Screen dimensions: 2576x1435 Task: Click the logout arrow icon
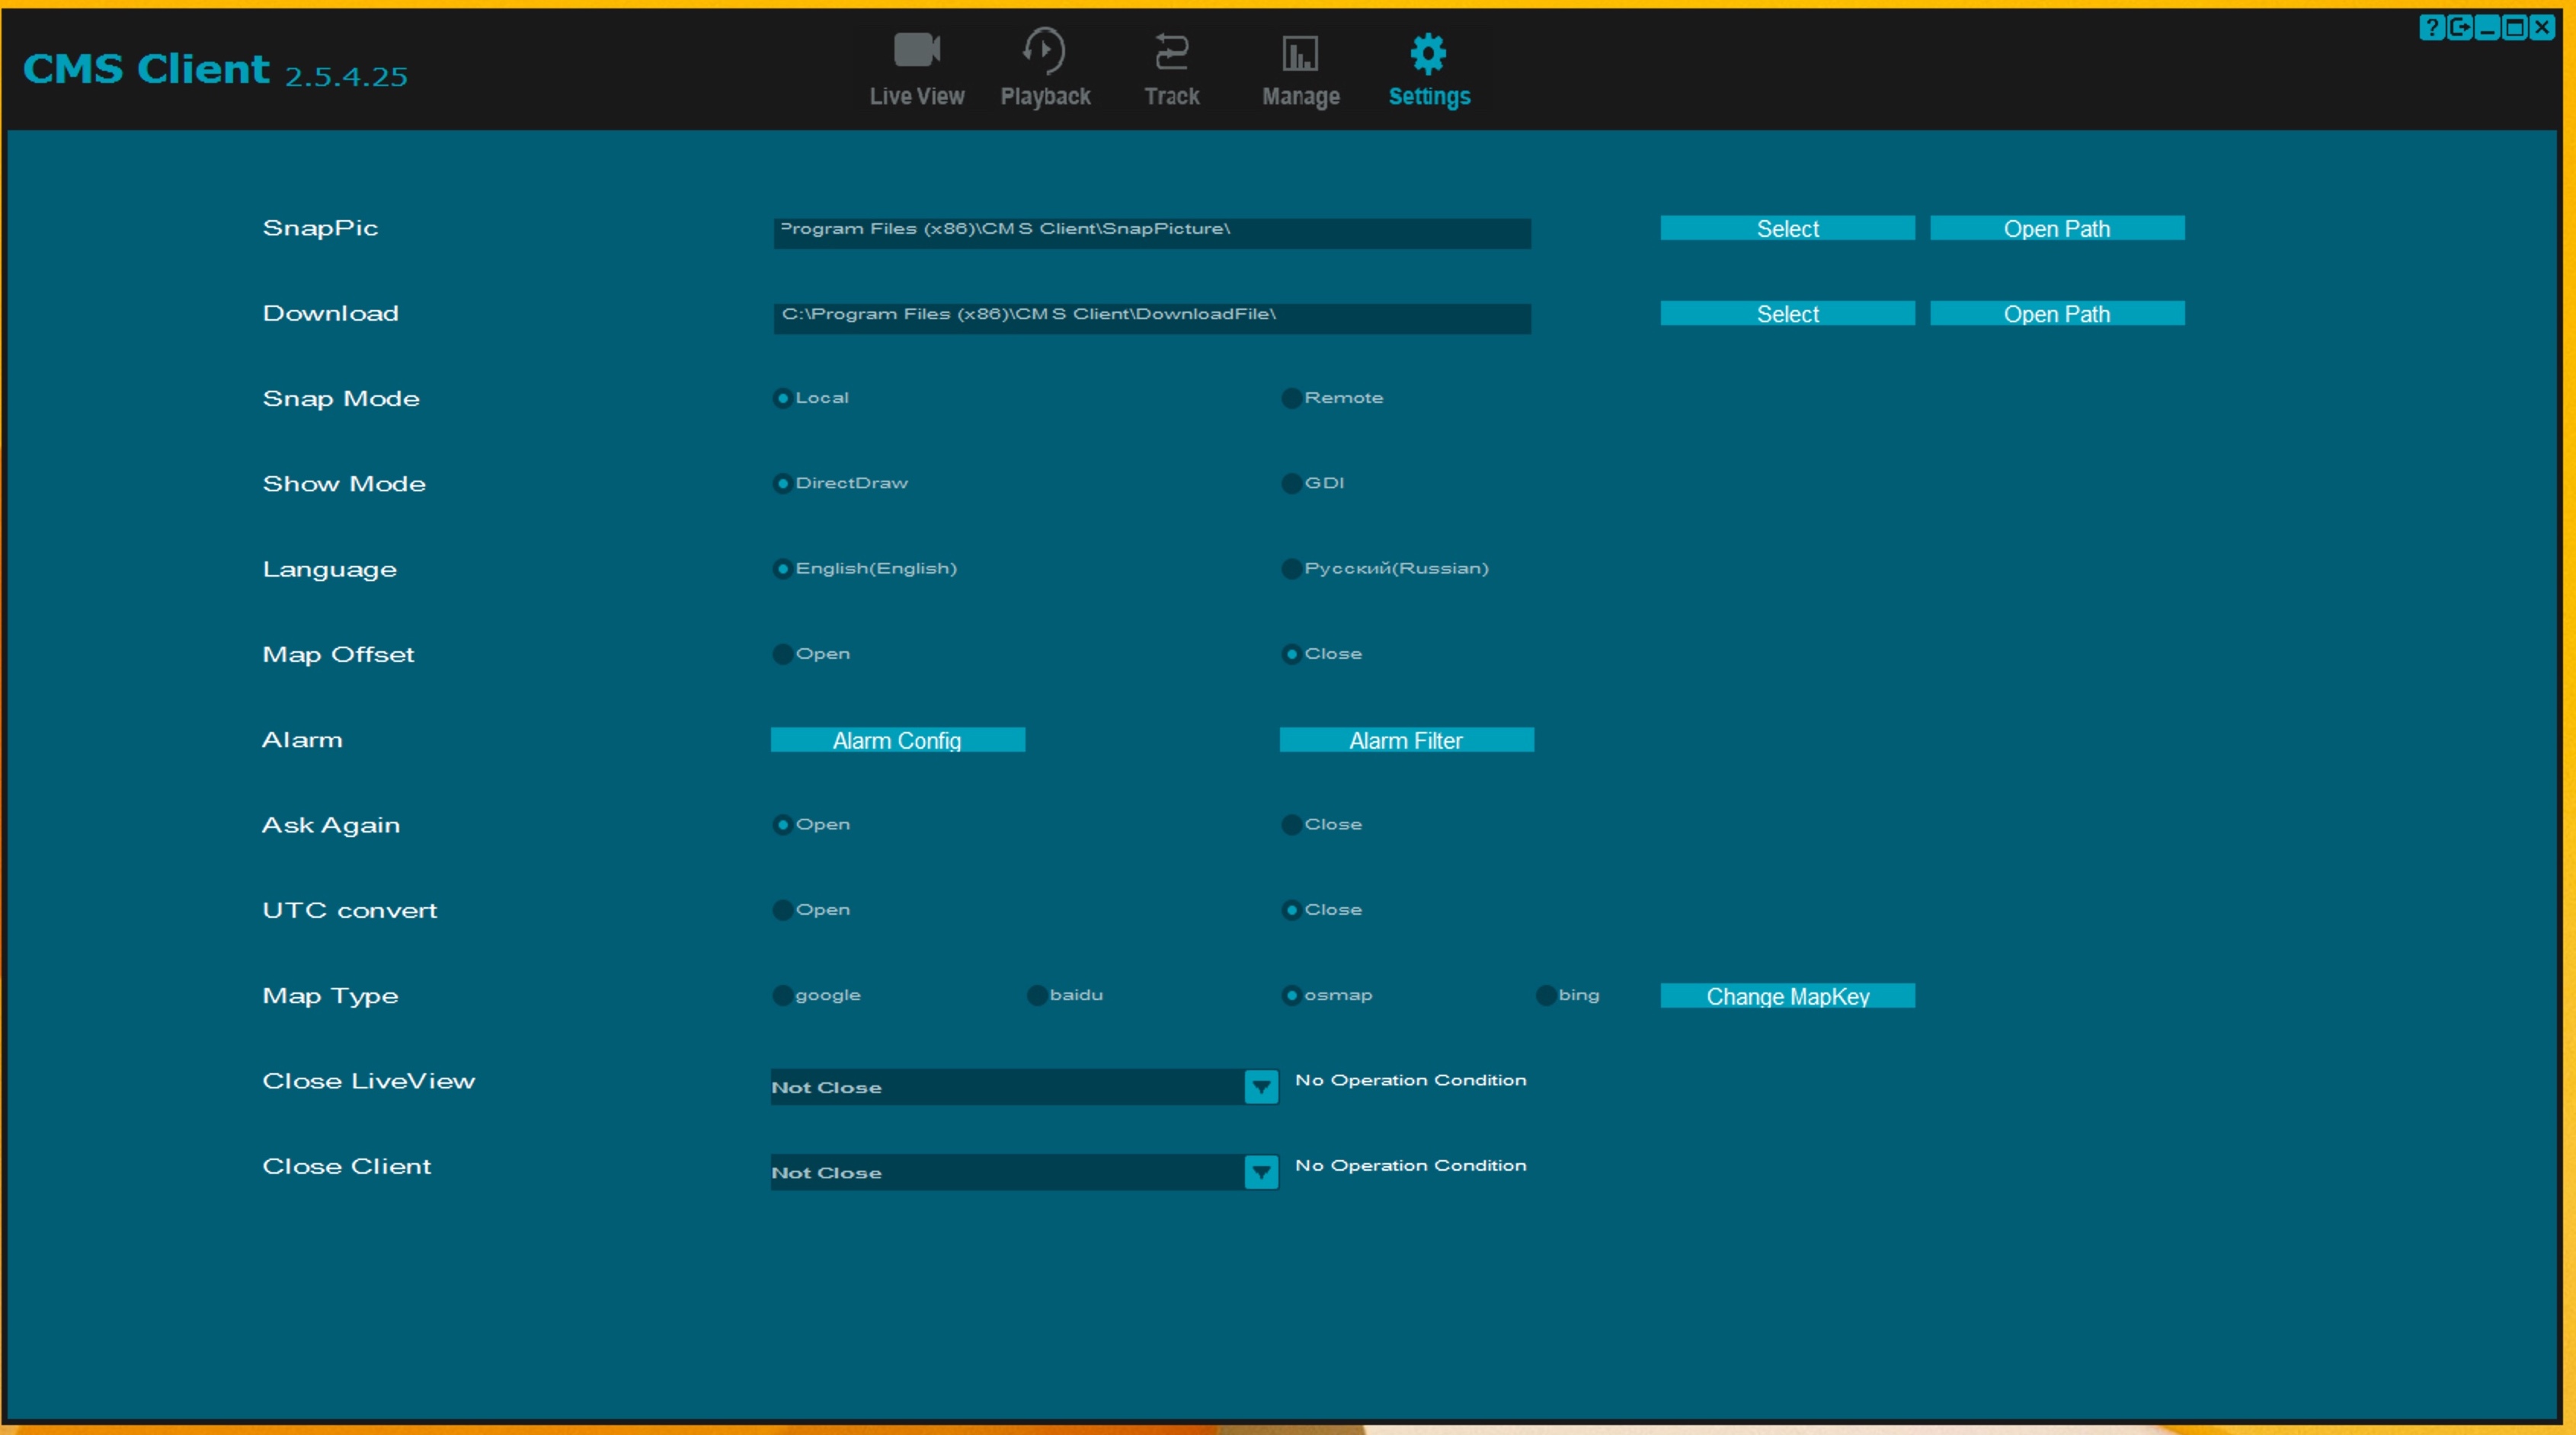[2459, 28]
